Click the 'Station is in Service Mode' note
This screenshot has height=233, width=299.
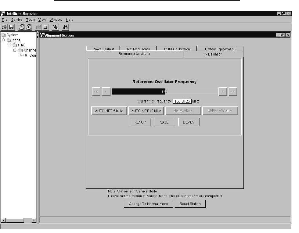pos(132,191)
